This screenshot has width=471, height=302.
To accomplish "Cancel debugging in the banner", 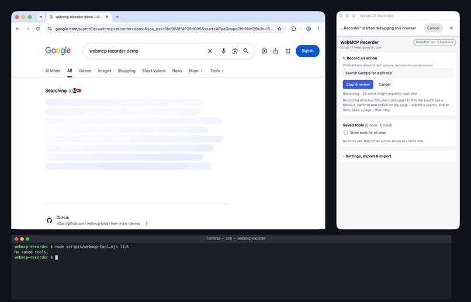I will click(433, 28).
